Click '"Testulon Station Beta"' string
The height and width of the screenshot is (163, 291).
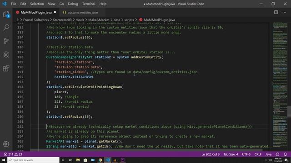(x=78, y=67)
